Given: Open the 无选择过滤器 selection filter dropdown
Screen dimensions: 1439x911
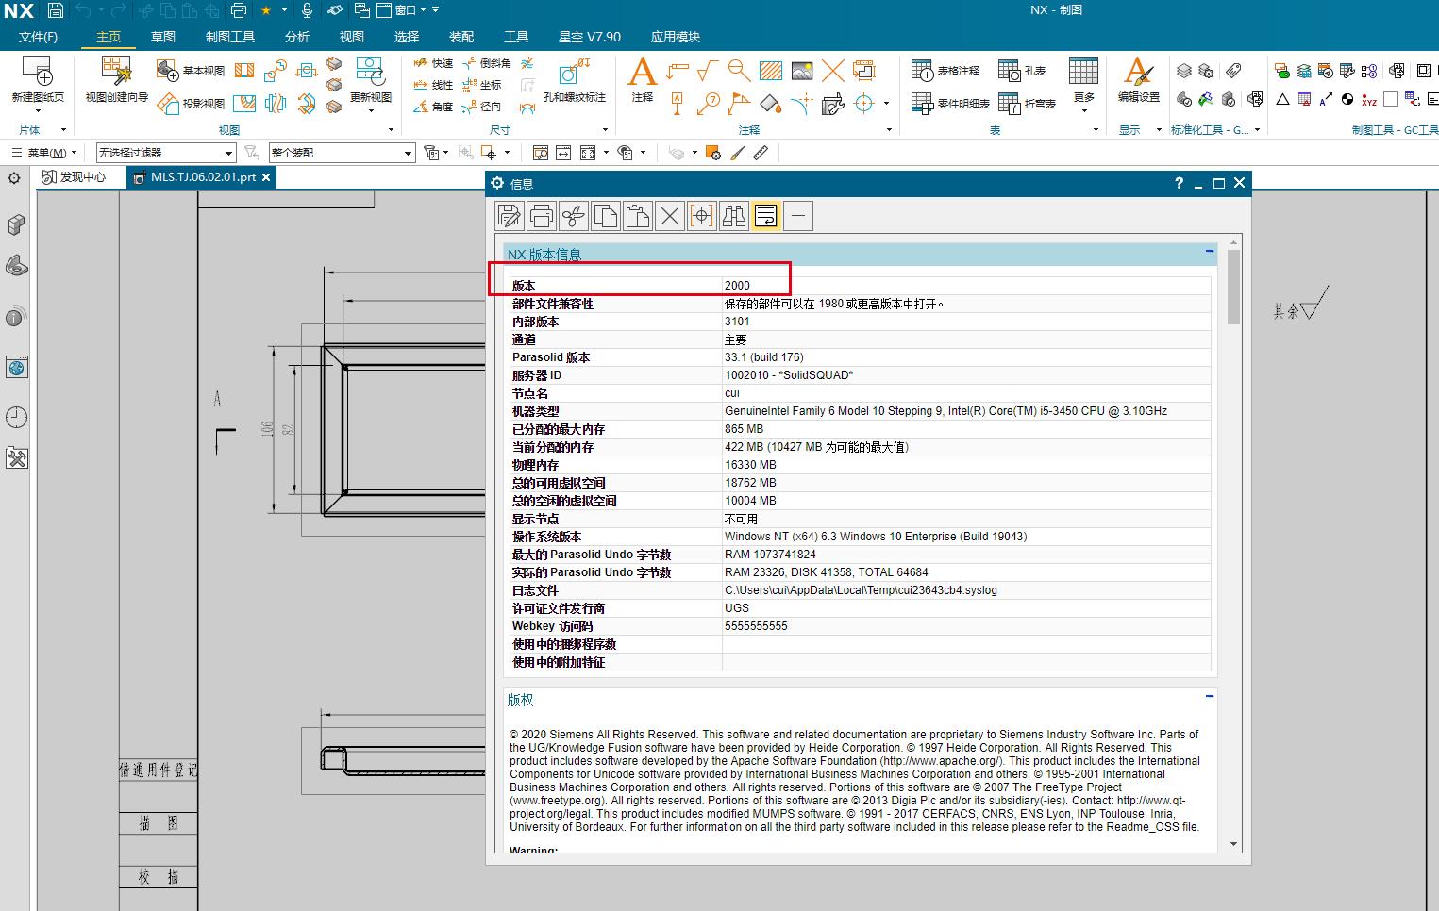Looking at the screenshot, I should (166, 153).
